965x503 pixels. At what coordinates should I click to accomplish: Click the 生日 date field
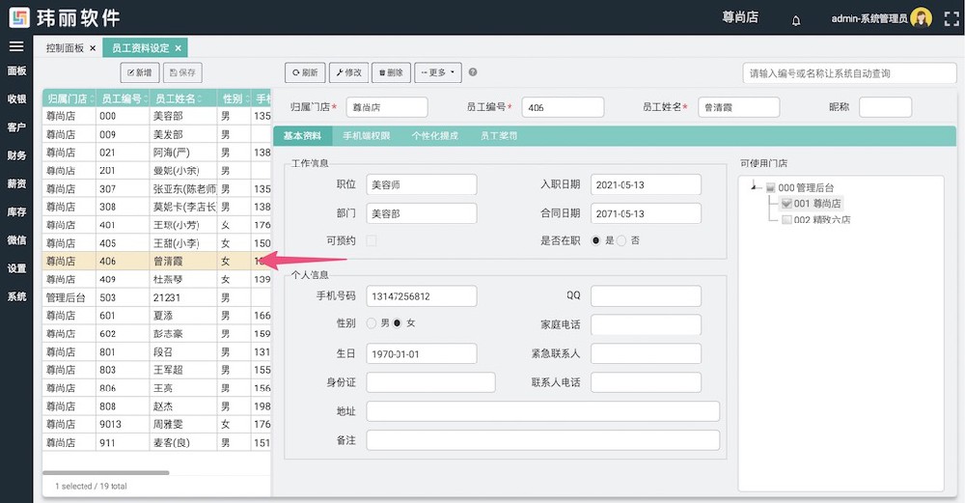point(422,354)
